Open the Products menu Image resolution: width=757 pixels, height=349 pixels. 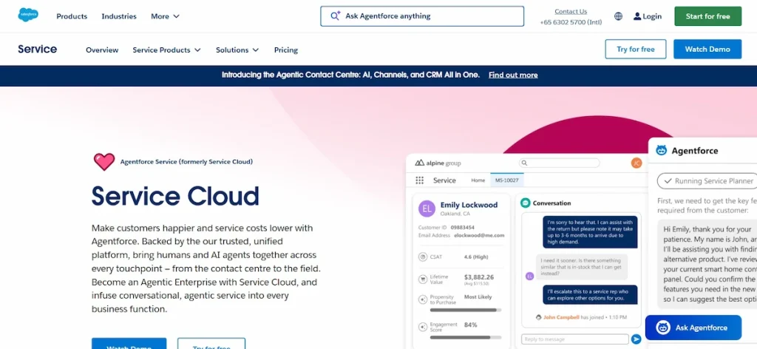(x=72, y=16)
